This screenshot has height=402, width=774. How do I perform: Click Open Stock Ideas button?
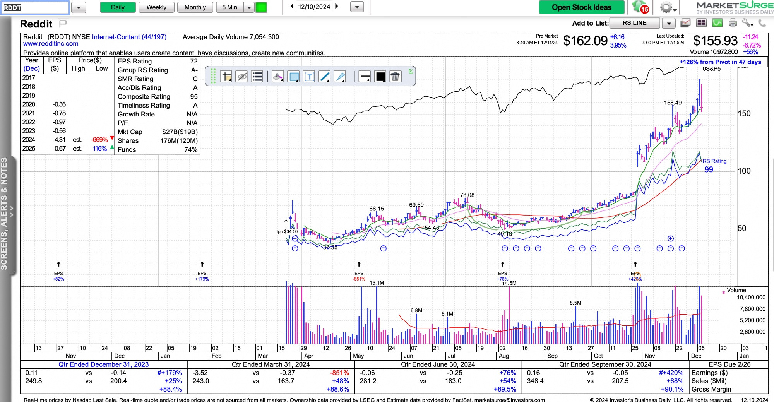pyautogui.click(x=581, y=7)
